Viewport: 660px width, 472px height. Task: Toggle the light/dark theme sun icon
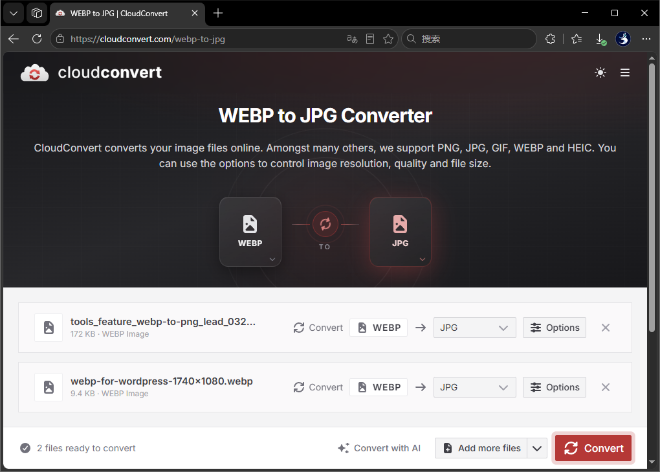tap(600, 73)
